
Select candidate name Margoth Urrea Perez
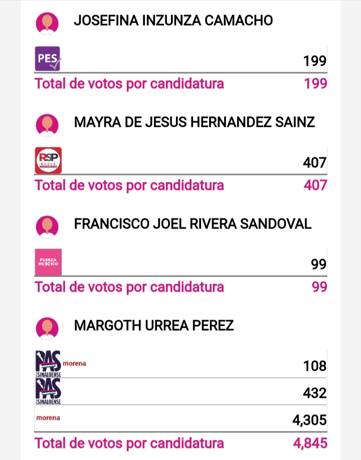[x=154, y=326]
